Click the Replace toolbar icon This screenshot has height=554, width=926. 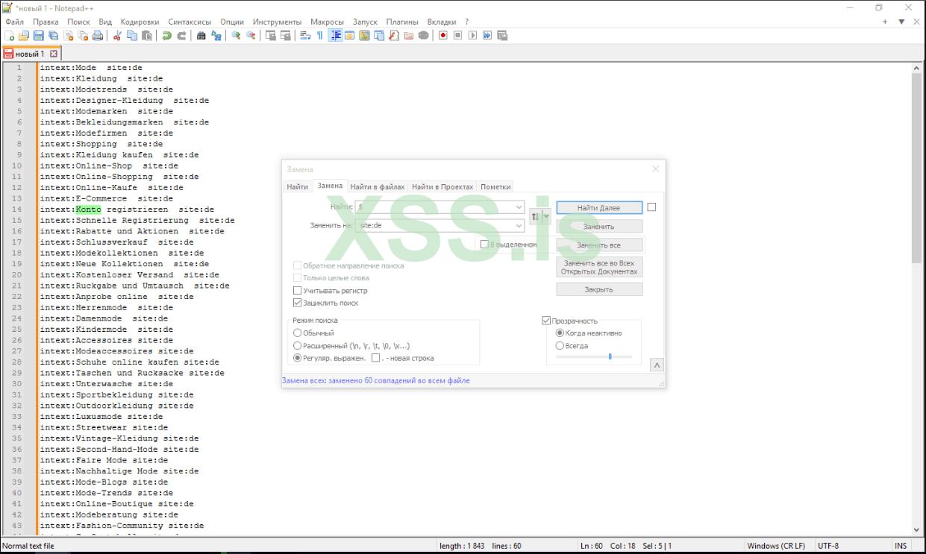click(216, 35)
